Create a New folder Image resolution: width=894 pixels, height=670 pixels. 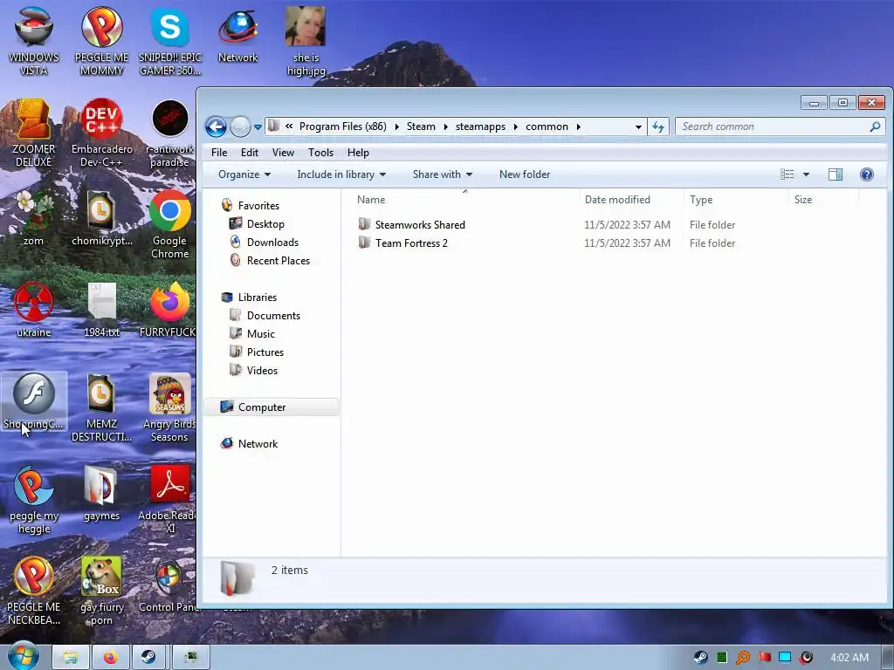(525, 174)
